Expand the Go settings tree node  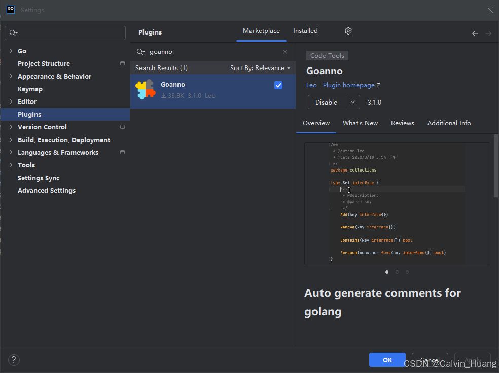tap(11, 51)
